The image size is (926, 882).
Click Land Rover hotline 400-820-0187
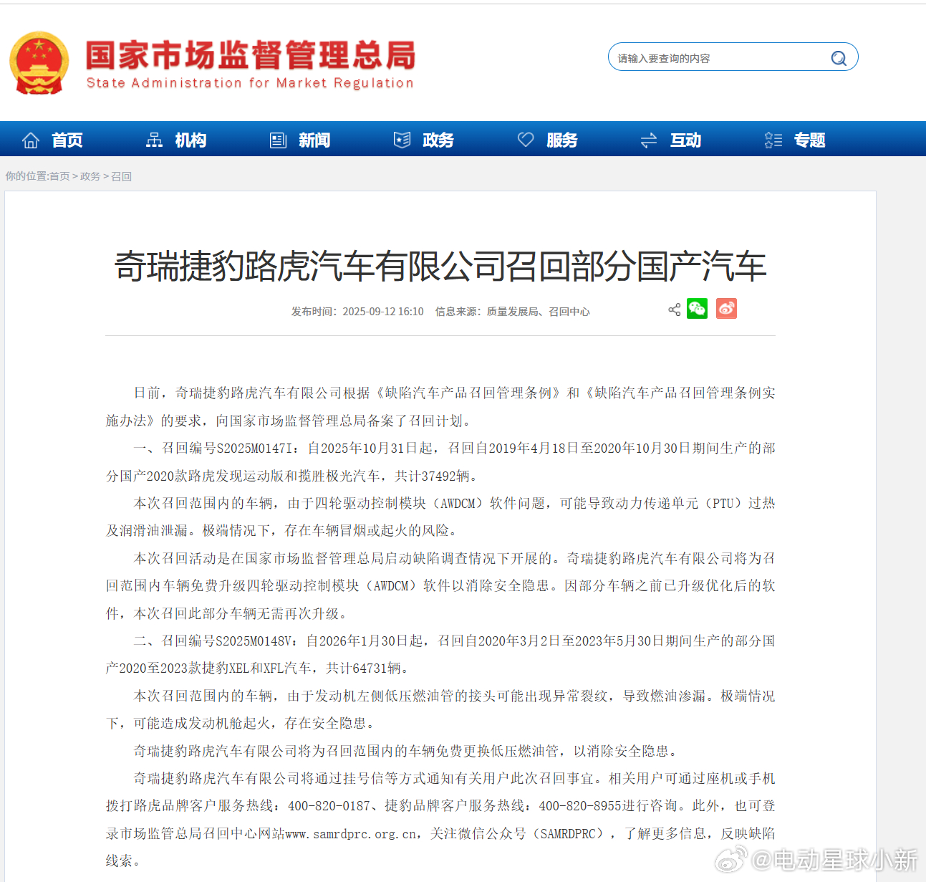pyautogui.click(x=329, y=806)
